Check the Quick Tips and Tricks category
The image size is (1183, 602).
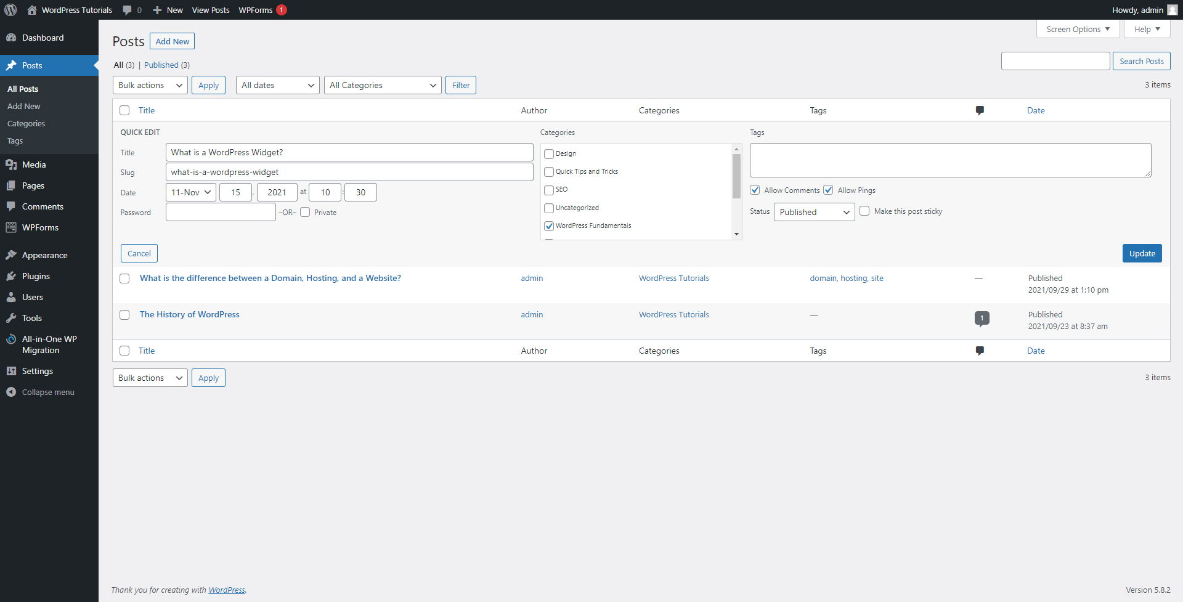(549, 172)
